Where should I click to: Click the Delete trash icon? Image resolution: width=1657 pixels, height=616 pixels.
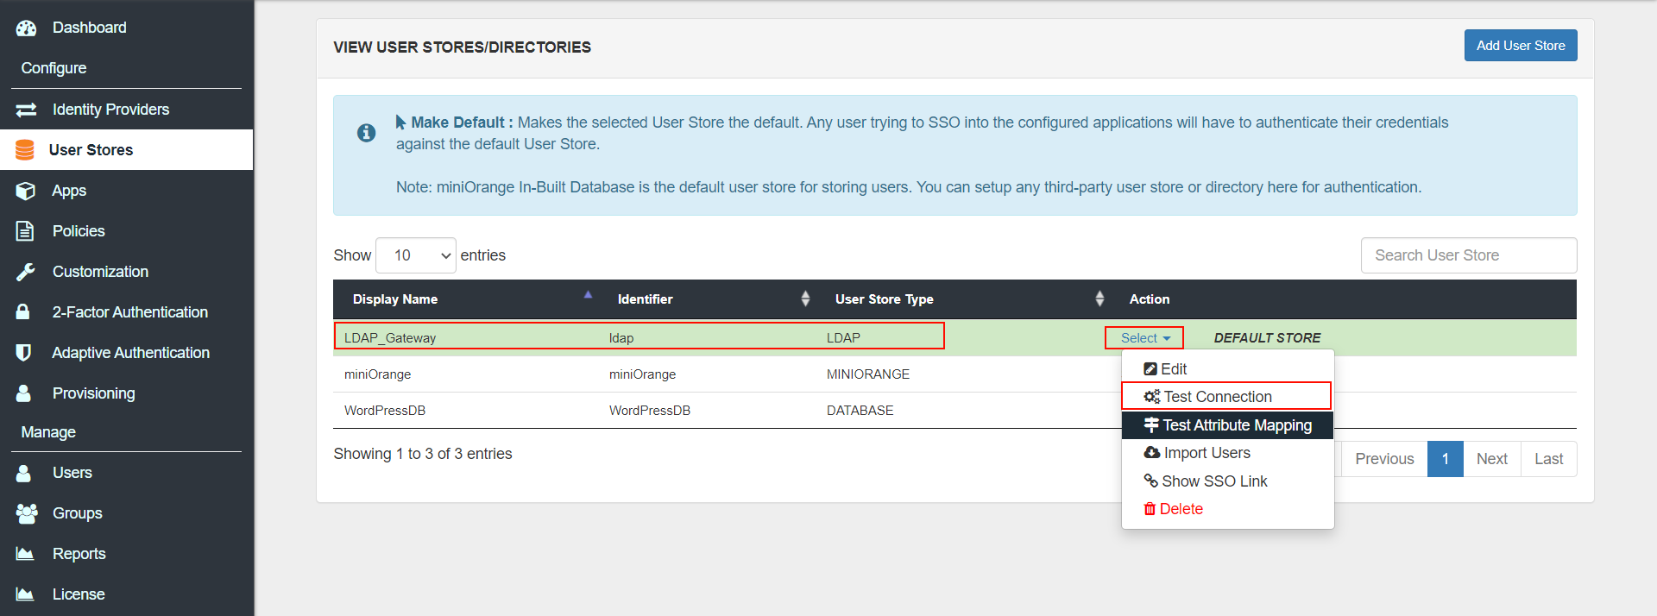(1150, 509)
